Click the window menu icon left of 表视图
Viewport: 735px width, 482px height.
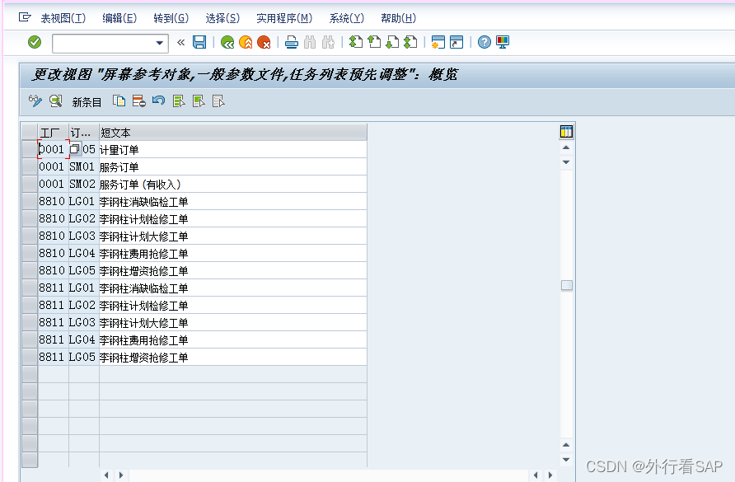click(25, 18)
